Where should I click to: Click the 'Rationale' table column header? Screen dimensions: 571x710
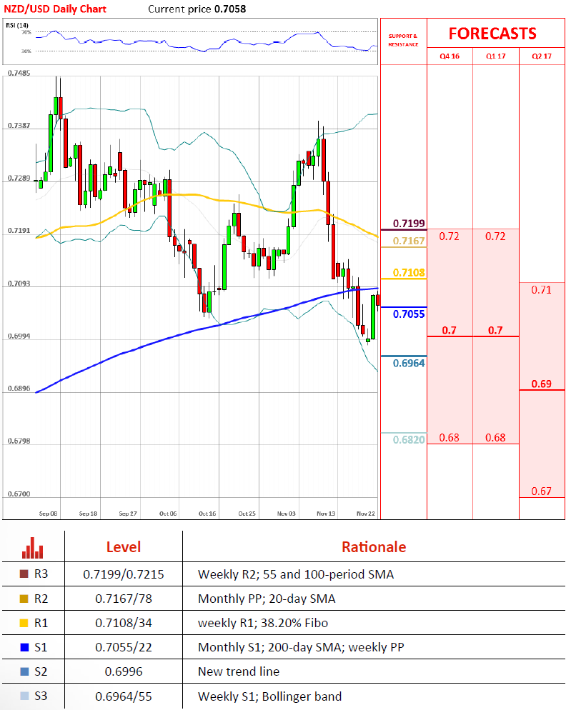[374, 547]
